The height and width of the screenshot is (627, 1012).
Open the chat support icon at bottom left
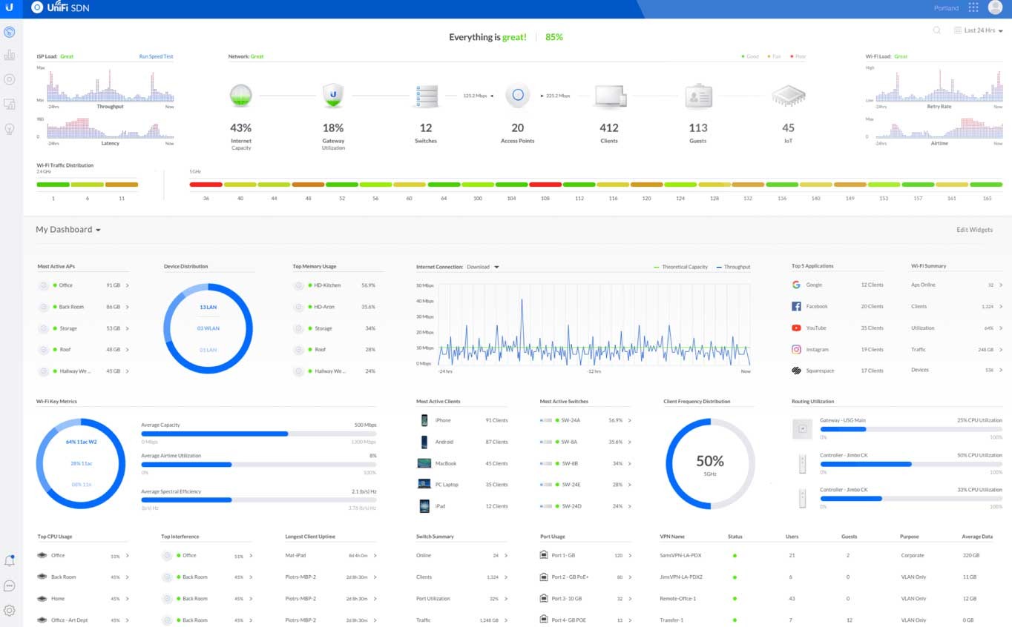10,585
